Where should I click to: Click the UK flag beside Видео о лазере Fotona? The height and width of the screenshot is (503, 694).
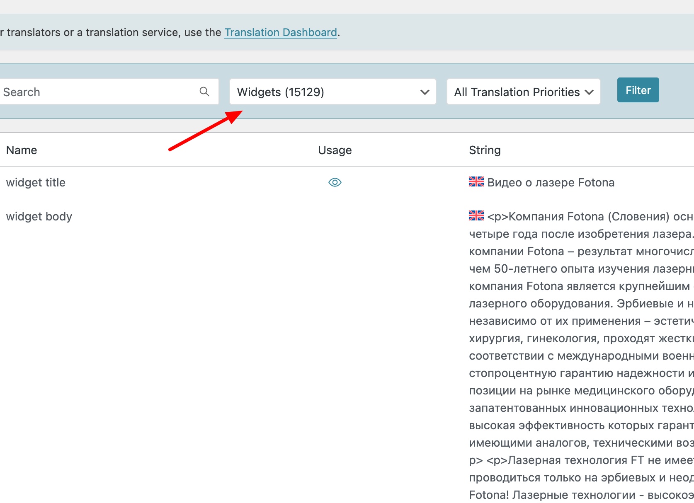tap(476, 181)
